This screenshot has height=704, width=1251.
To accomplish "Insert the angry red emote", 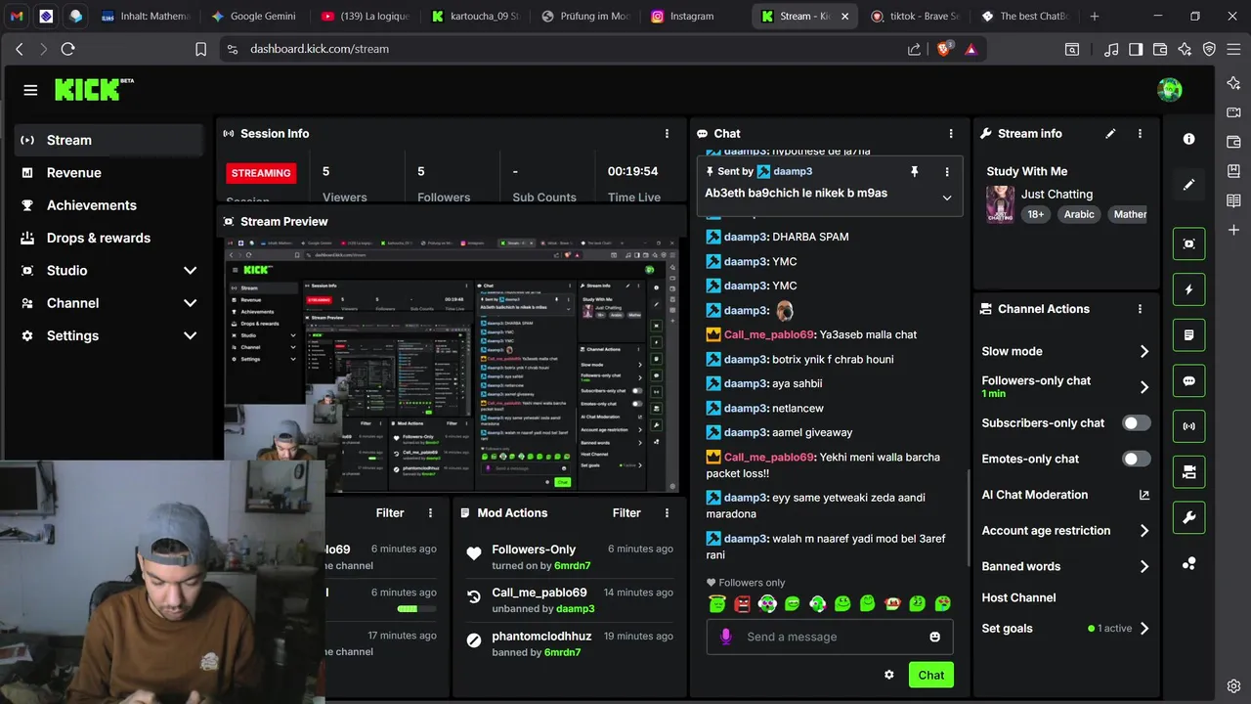I will (x=743, y=604).
